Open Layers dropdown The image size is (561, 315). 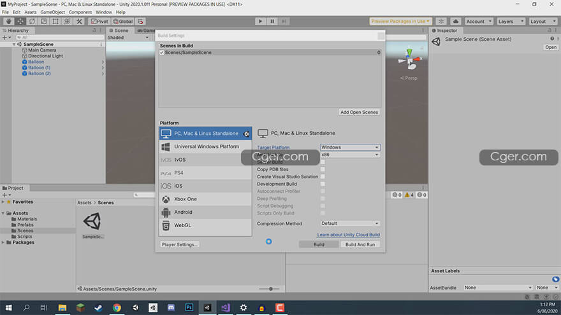(511, 22)
